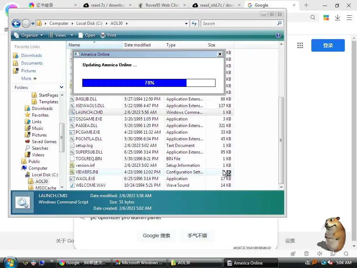Click the file list vertical scrollbar

pyautogui.click(x=281, y=140)
